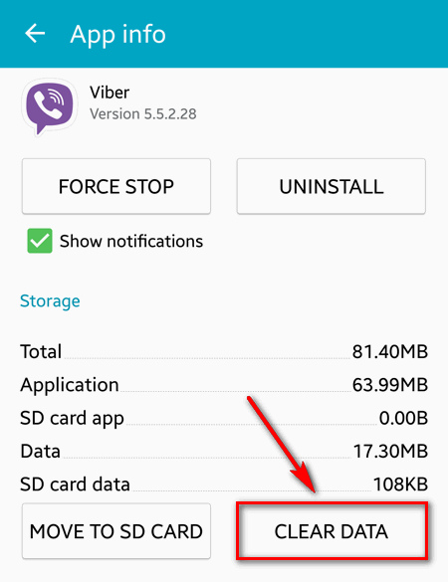Screen dimensions: 448x582
Task: Select the Total storage row label
Action: 41,351
